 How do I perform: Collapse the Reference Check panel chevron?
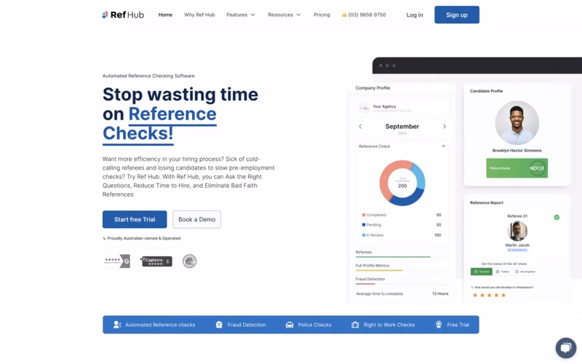pyautogui.click(x=443, y=146)
